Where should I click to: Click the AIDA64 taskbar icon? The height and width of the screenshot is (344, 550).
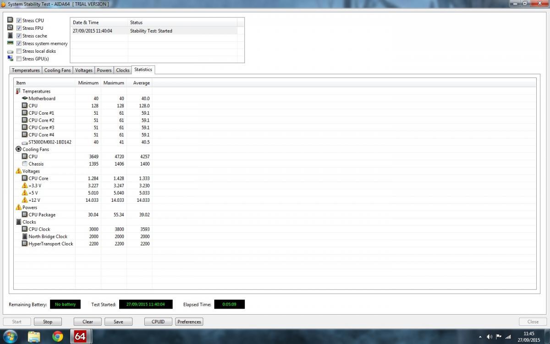[80, 336]
